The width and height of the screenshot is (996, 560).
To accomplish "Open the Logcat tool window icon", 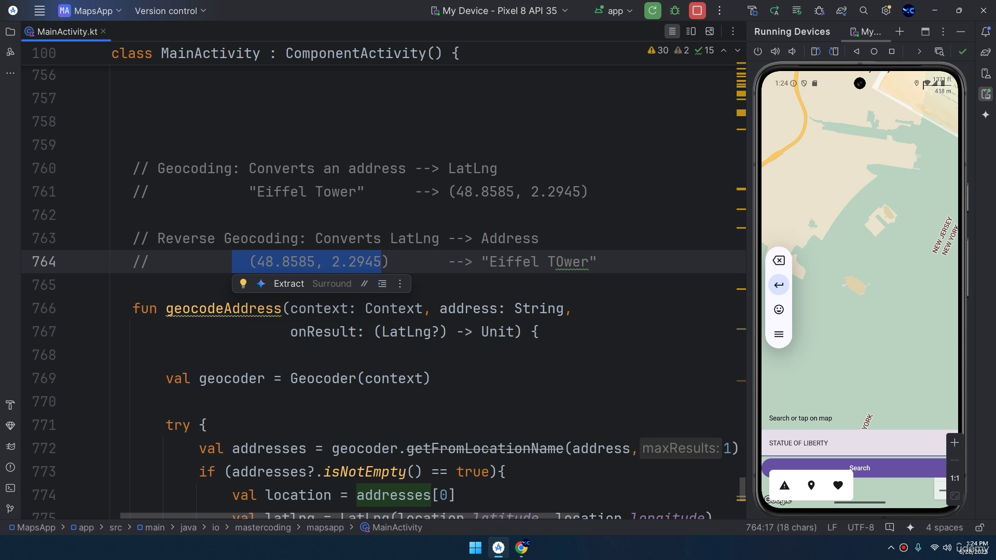I will (10, 446).
